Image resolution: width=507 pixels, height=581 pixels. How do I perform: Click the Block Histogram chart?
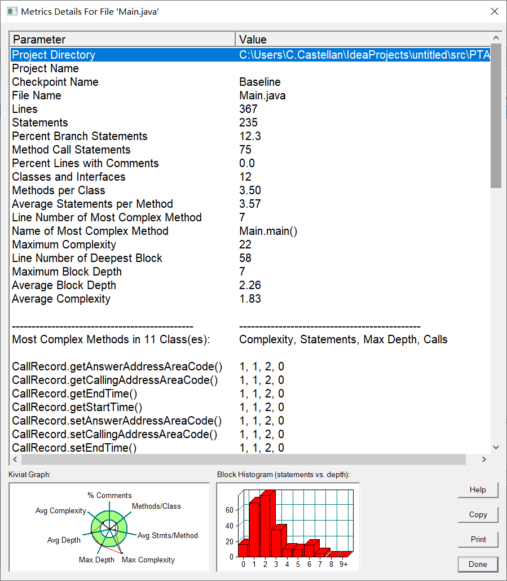288,527
